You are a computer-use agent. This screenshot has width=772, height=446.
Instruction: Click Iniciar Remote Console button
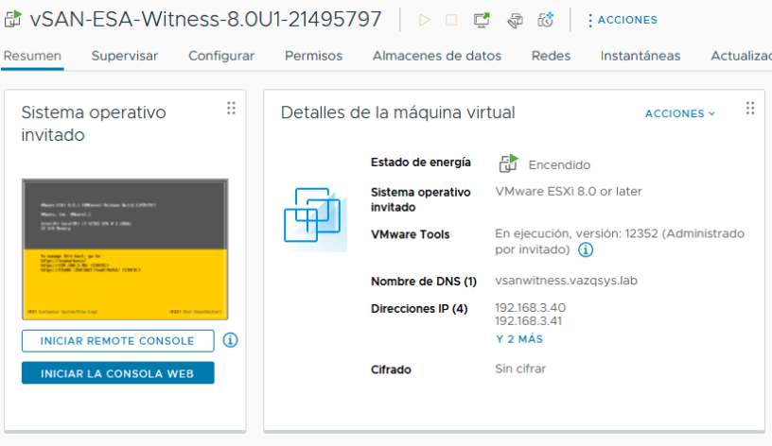117,341
